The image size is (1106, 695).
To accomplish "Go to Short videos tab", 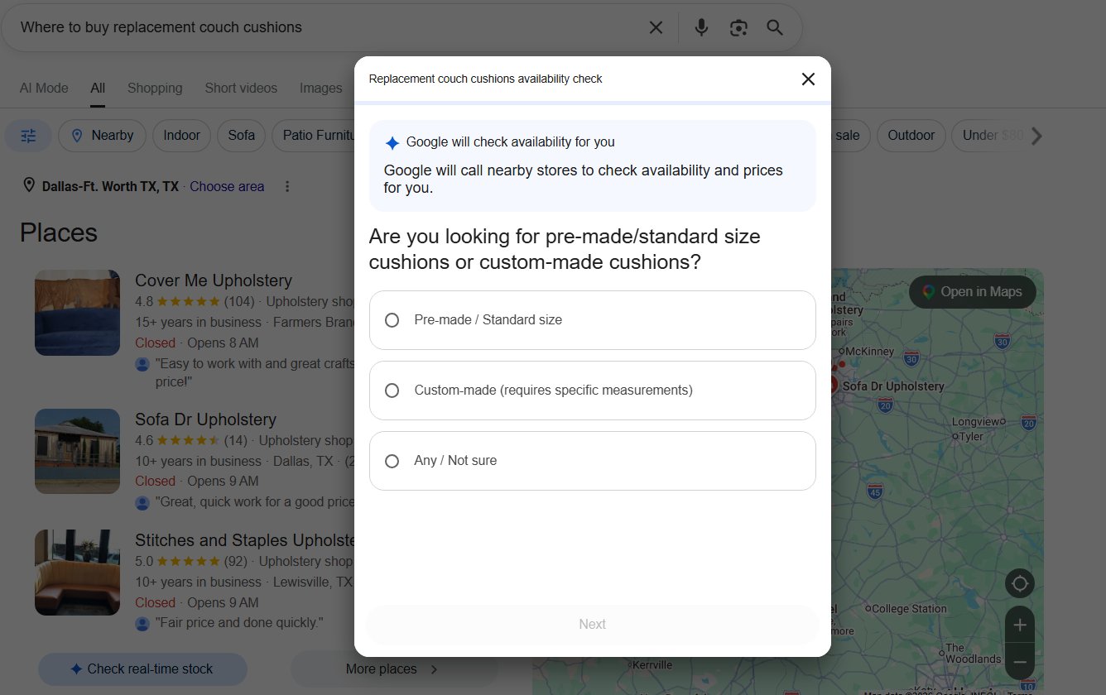I will tap(241, 88).
